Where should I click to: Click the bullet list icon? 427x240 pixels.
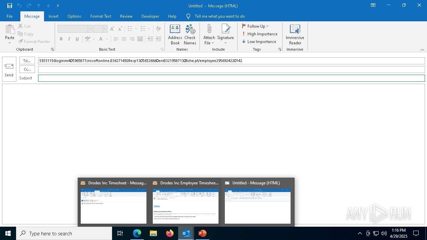(130, 29)
